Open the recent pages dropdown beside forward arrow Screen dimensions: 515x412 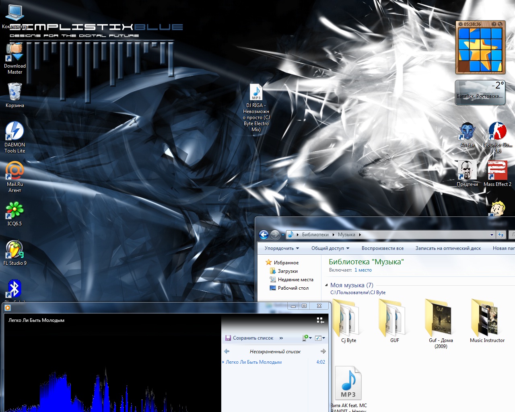pos(283,235)
